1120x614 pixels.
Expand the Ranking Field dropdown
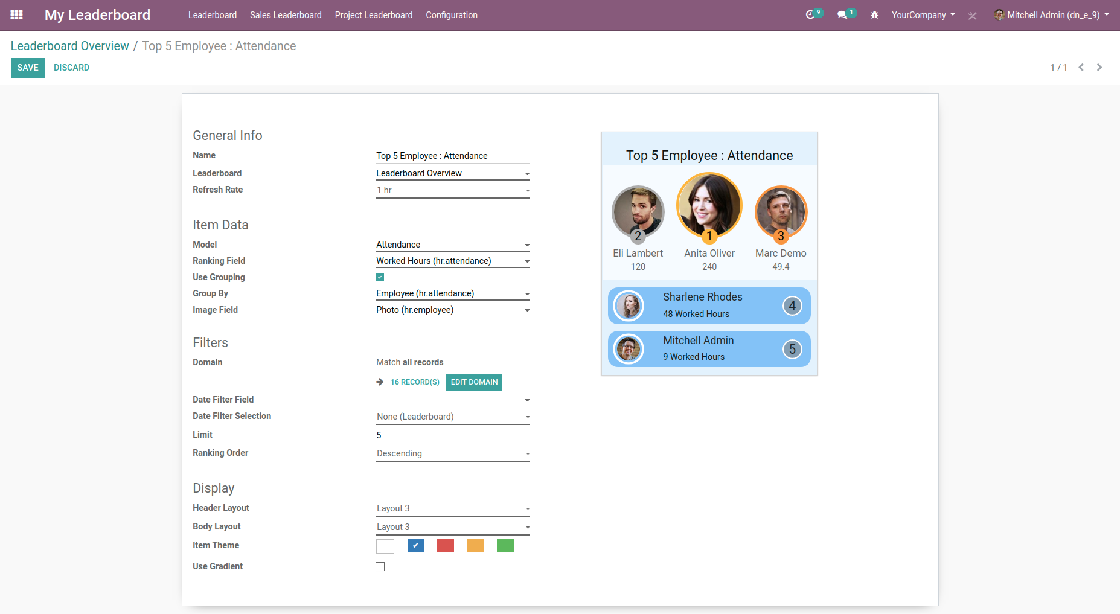click(452, 261)
